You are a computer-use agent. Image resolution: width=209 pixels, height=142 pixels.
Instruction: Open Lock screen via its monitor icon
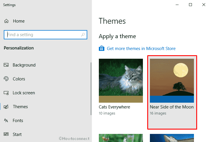point(6,93)
